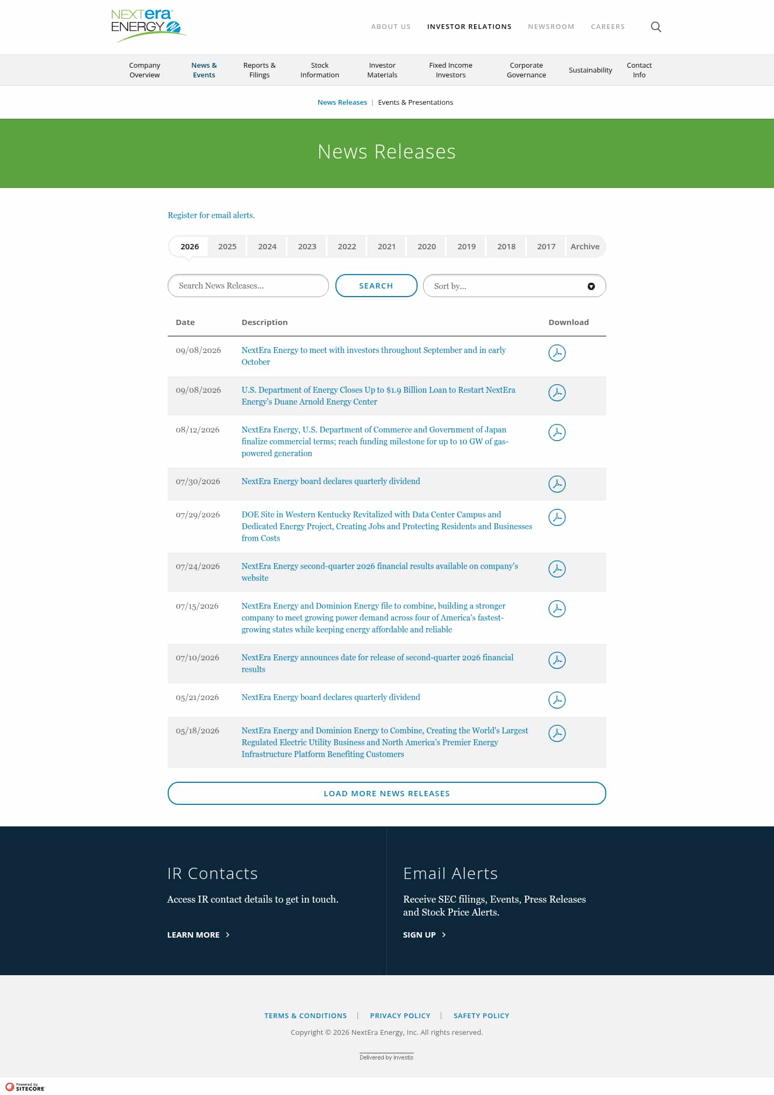
Task: Open the Archive tab
Action: (585, 247)
